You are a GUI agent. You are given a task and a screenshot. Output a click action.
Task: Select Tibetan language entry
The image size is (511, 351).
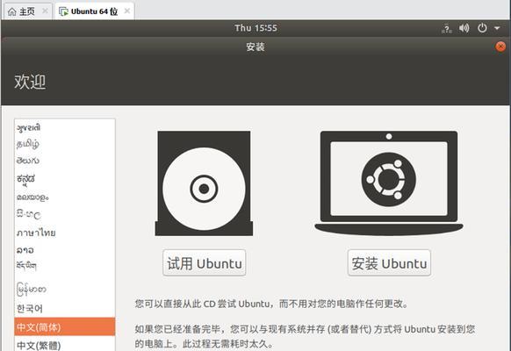point(65,266)
